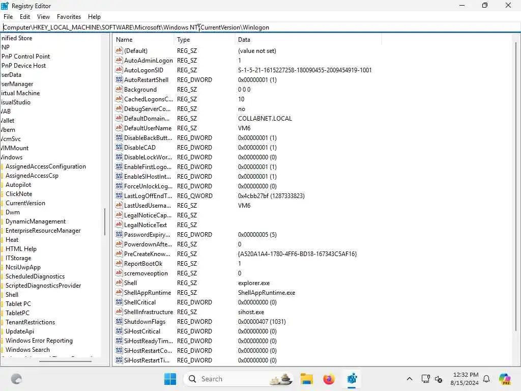Click the explorer.exe data cell
521x391 pixels.
tap(254, 283)
